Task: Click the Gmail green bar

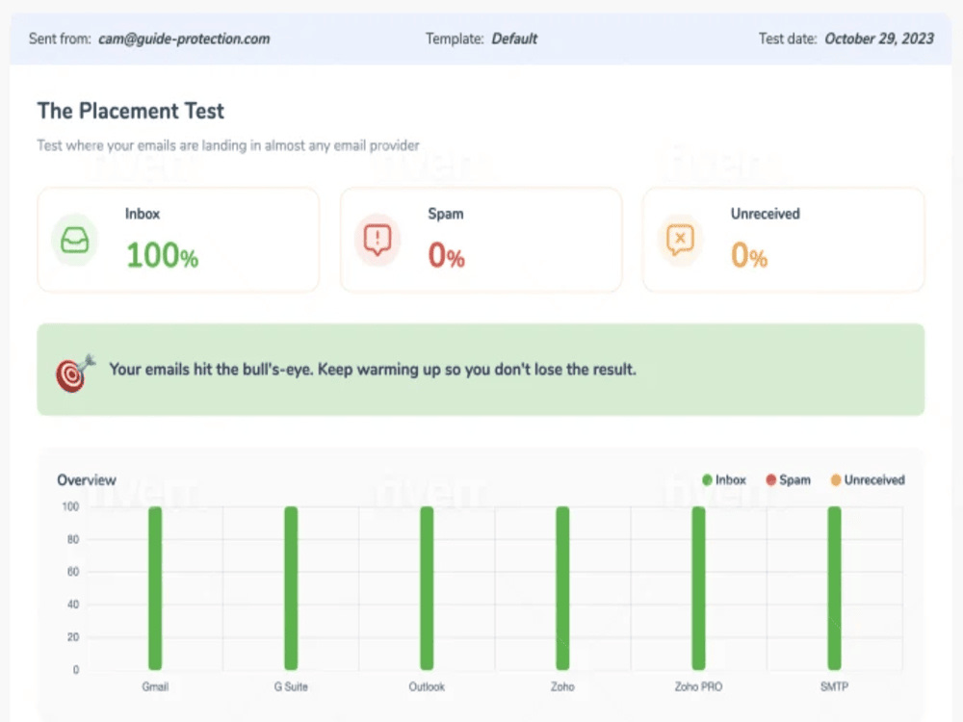Action: coord(155,588)
